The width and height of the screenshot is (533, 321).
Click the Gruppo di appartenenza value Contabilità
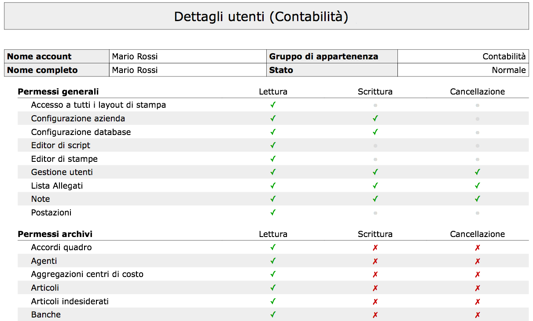coord(504,56)
